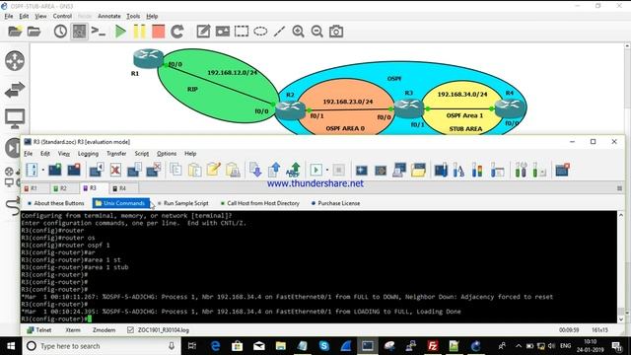Toggle the ZOC1901_R30104.log logging checkbox
631x355 pixels.
130,330
